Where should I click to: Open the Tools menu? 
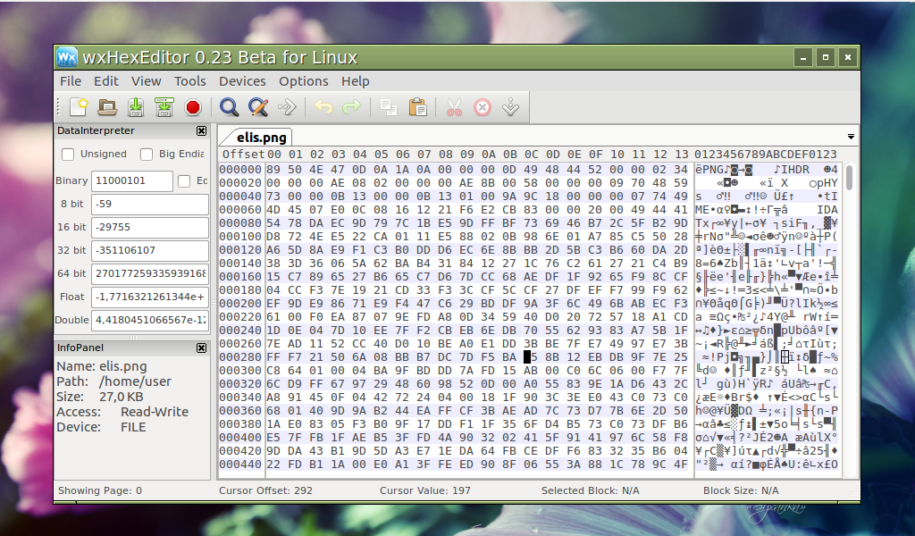coord(190,81)
